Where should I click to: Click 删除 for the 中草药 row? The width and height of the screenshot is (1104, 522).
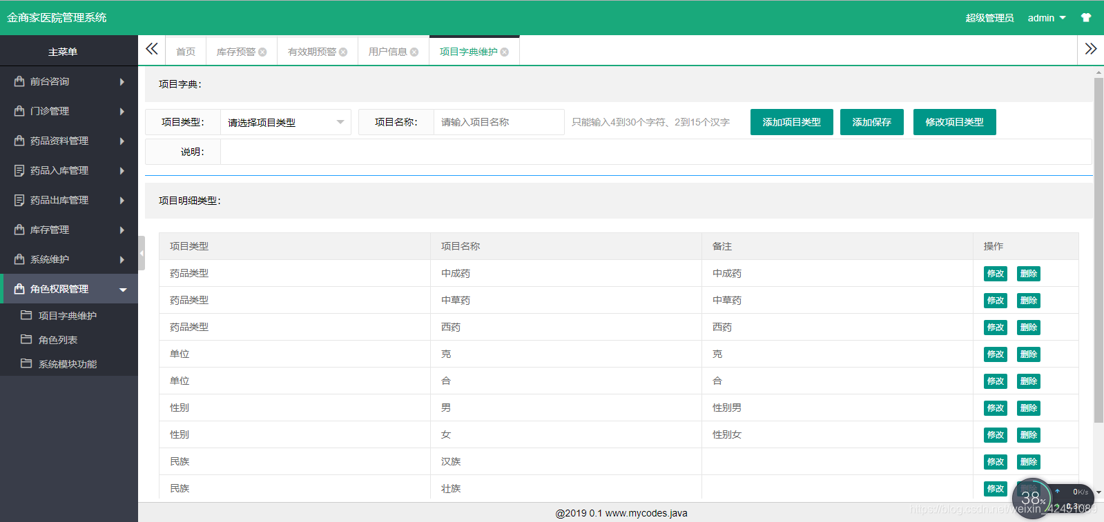(x=1029, y=301)
